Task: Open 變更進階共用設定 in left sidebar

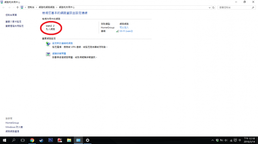Action: coord(14,26)
